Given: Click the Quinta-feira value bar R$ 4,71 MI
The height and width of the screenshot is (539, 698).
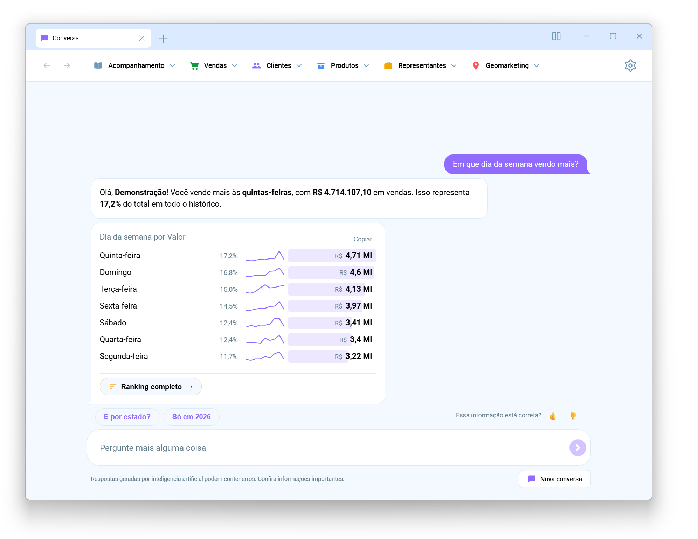Looking at the screenshot, I should click(332, 256).
